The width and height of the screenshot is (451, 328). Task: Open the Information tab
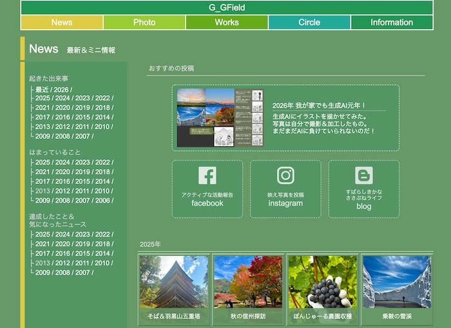click(392, 23)
